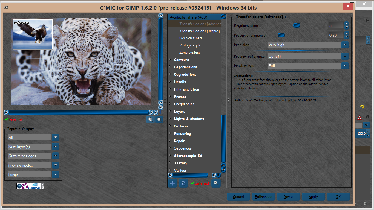Expand the Details filter category

[170, 82]
